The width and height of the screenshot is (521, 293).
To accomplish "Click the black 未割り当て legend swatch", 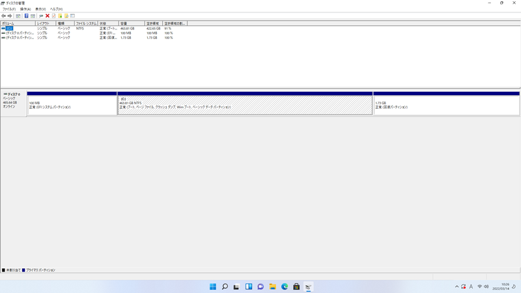I will point(4,270).
